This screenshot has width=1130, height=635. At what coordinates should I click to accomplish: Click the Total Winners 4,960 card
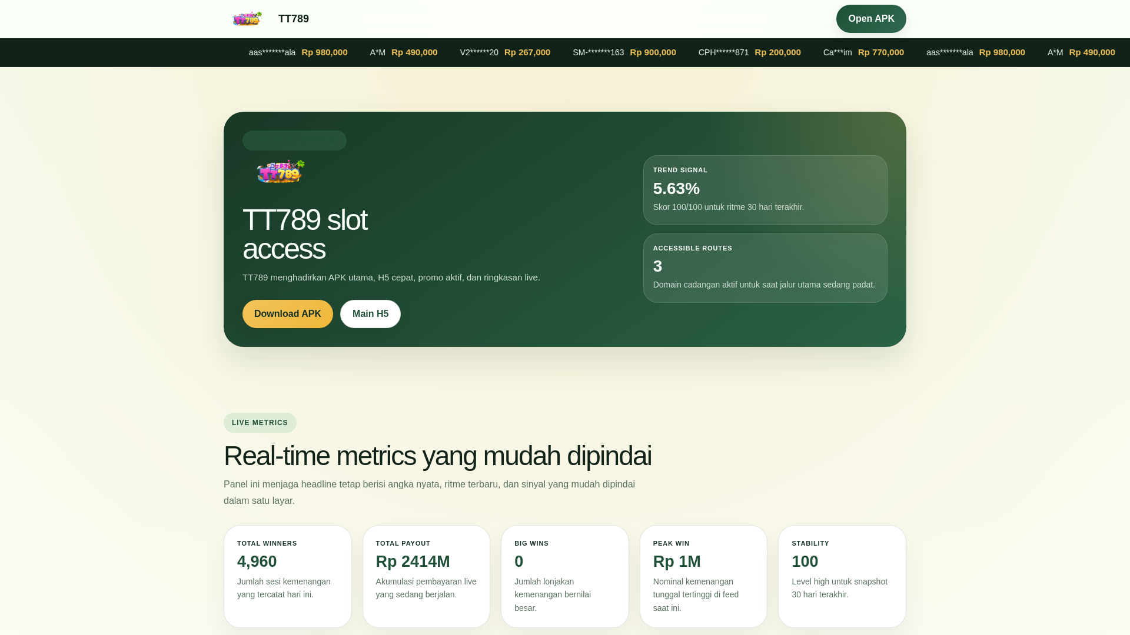pyautogui.click(x=288, y=576)
